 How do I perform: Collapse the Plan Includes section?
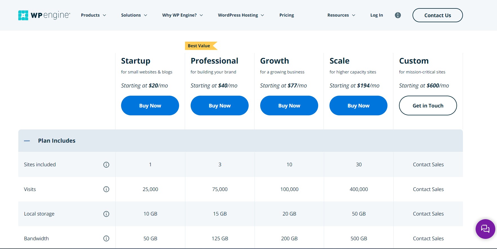27,141
